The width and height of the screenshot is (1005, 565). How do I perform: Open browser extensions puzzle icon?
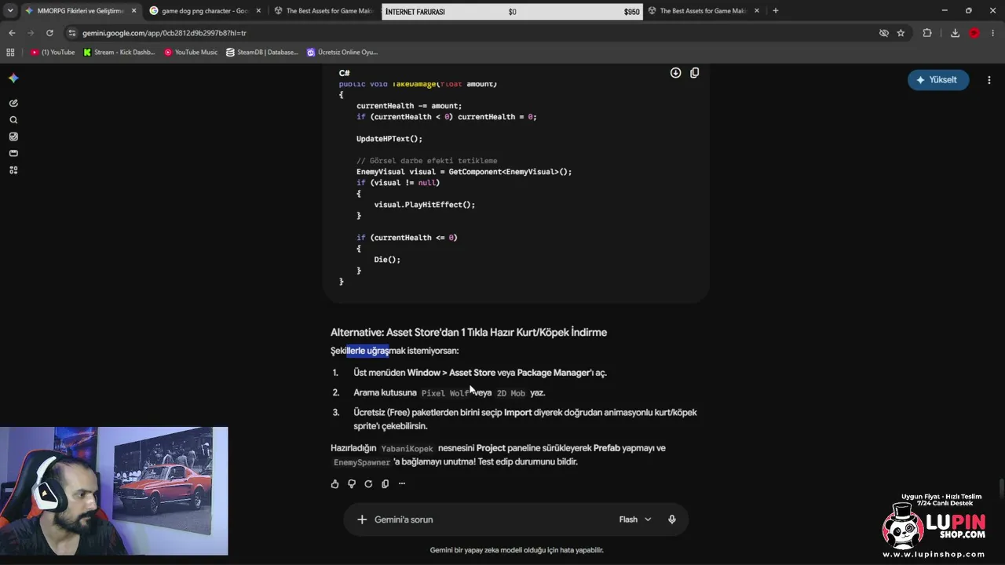[927, 33]
